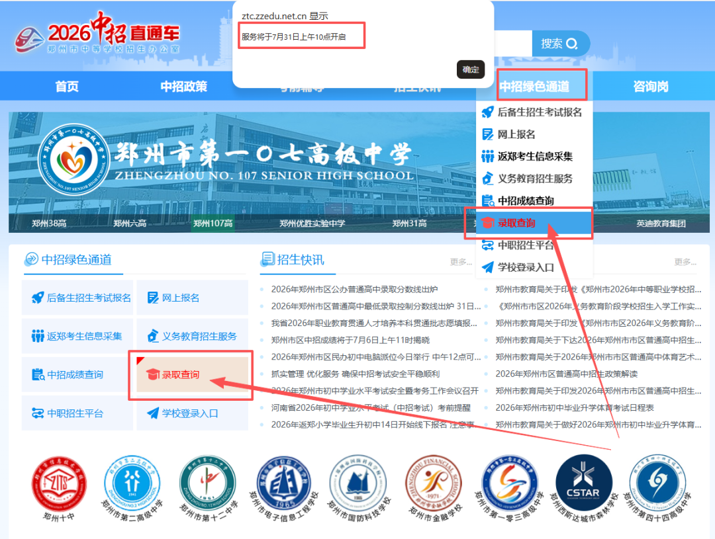Click the 确定 button in the alert dialog
The image size is (715, 539).
[471, 69]
